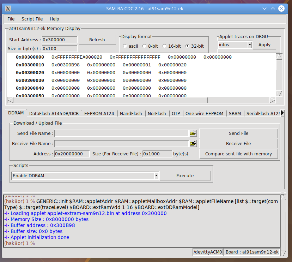Execute the selected script
This screenshot has width=292, height=262.
pyautogui.click(x=185, y=175)
